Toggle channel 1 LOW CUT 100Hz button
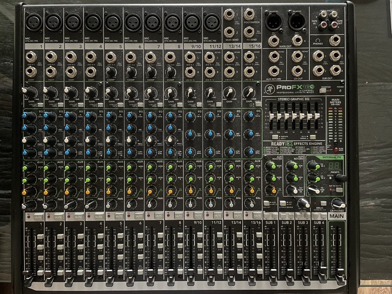This screenshot has height=294, width=392. [40, 105]
